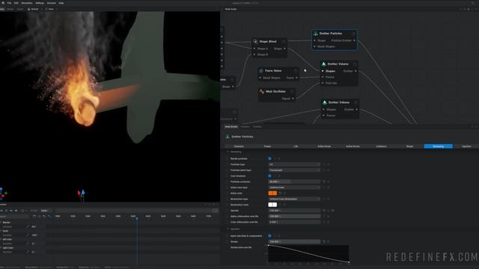This screenshot has height=269, width=479.
Task: Open the Node Details panel tab
Action: click(231, 126)
